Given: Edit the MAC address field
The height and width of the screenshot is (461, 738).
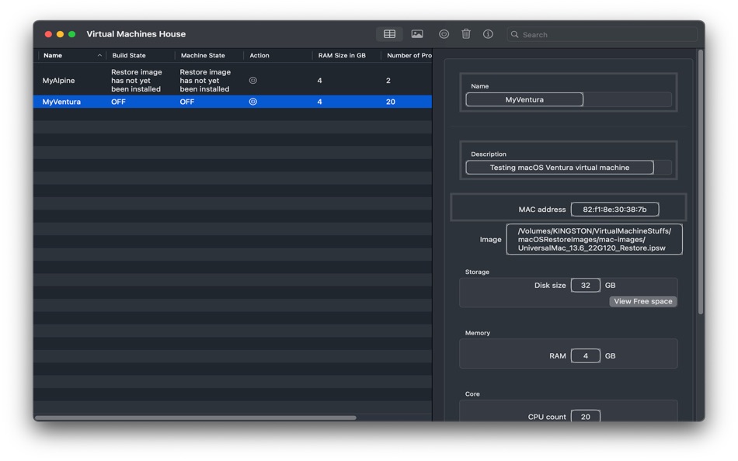Looking at the screenshot, I should pyautogui.click(x=614, y=210).
